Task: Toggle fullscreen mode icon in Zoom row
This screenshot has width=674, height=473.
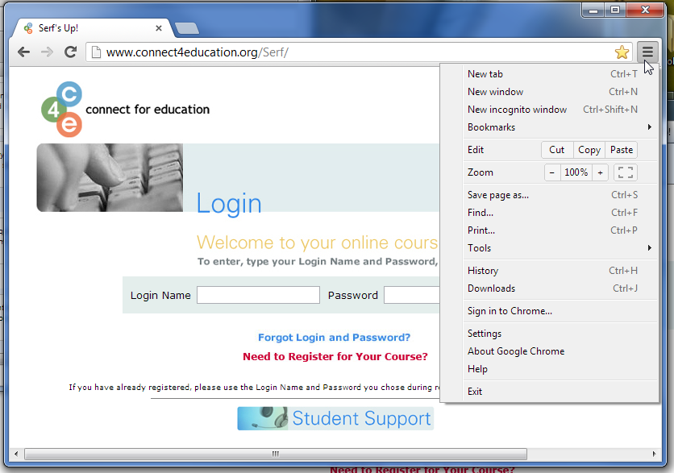Action: click(625, 172)
